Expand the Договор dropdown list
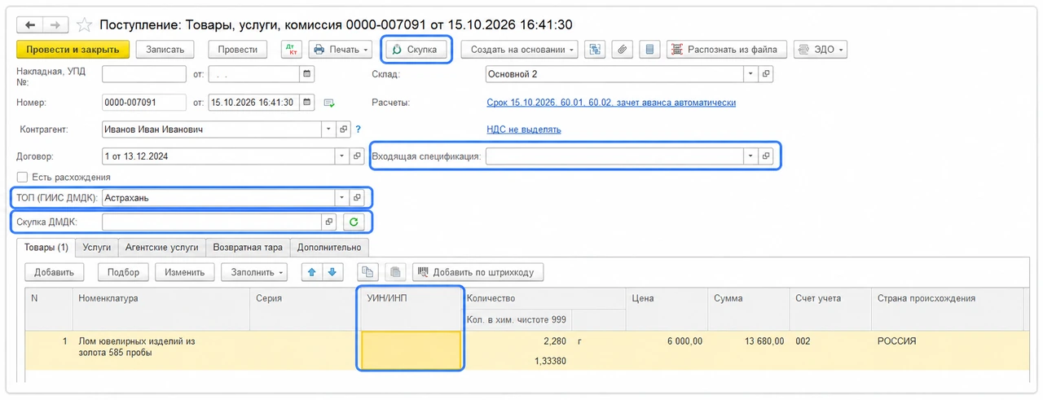The width and height of the screenshot is (1043, 400). pos(342,156)
